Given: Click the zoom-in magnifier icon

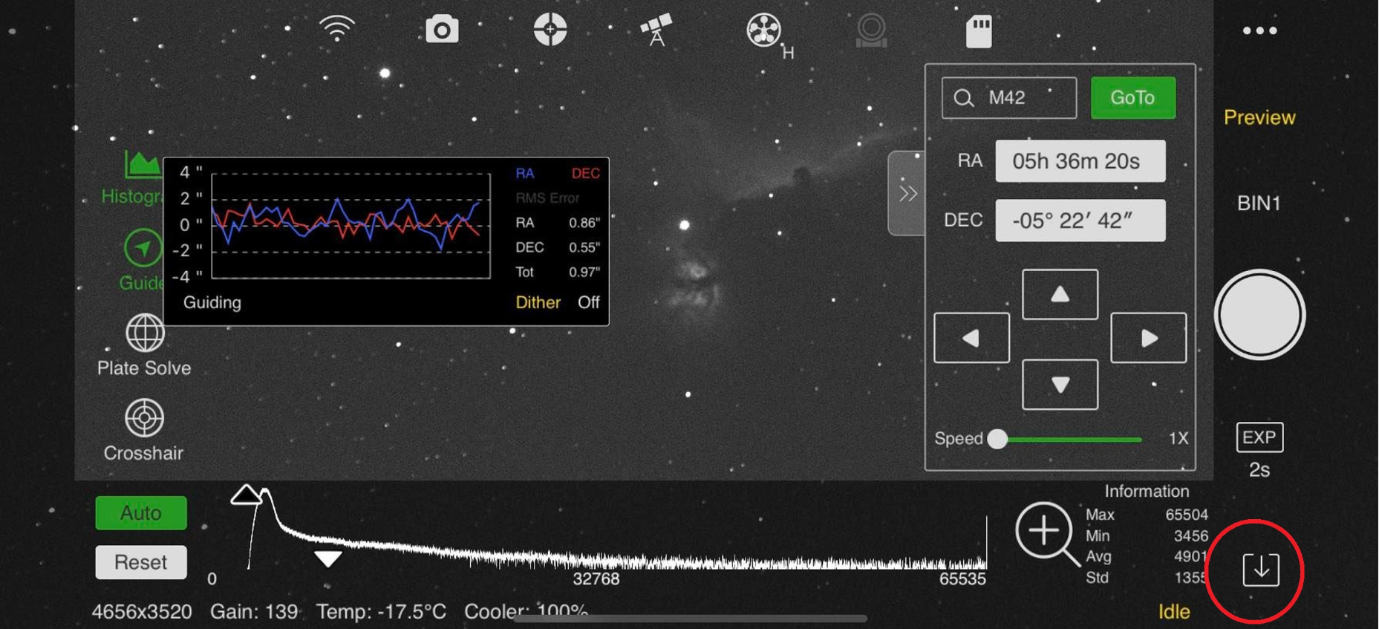Looking at the screenshot, I should pos(1047,534).
